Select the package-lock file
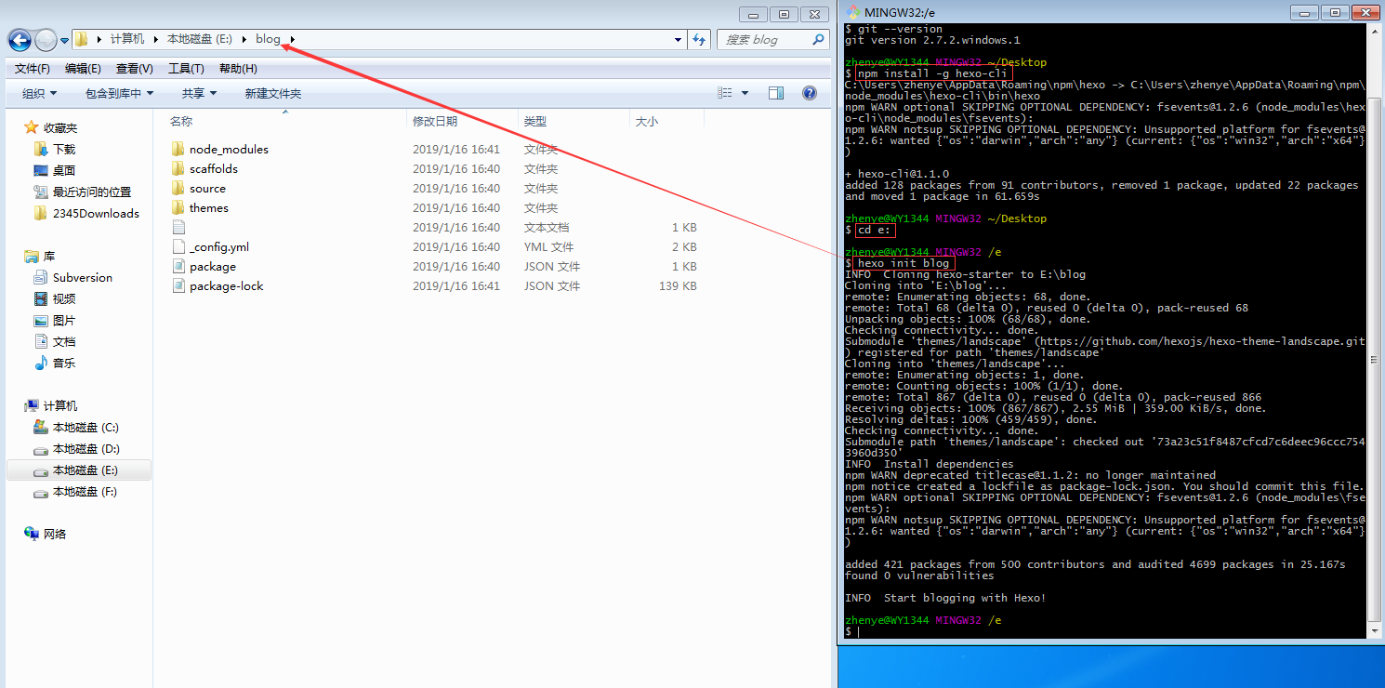 226,286
